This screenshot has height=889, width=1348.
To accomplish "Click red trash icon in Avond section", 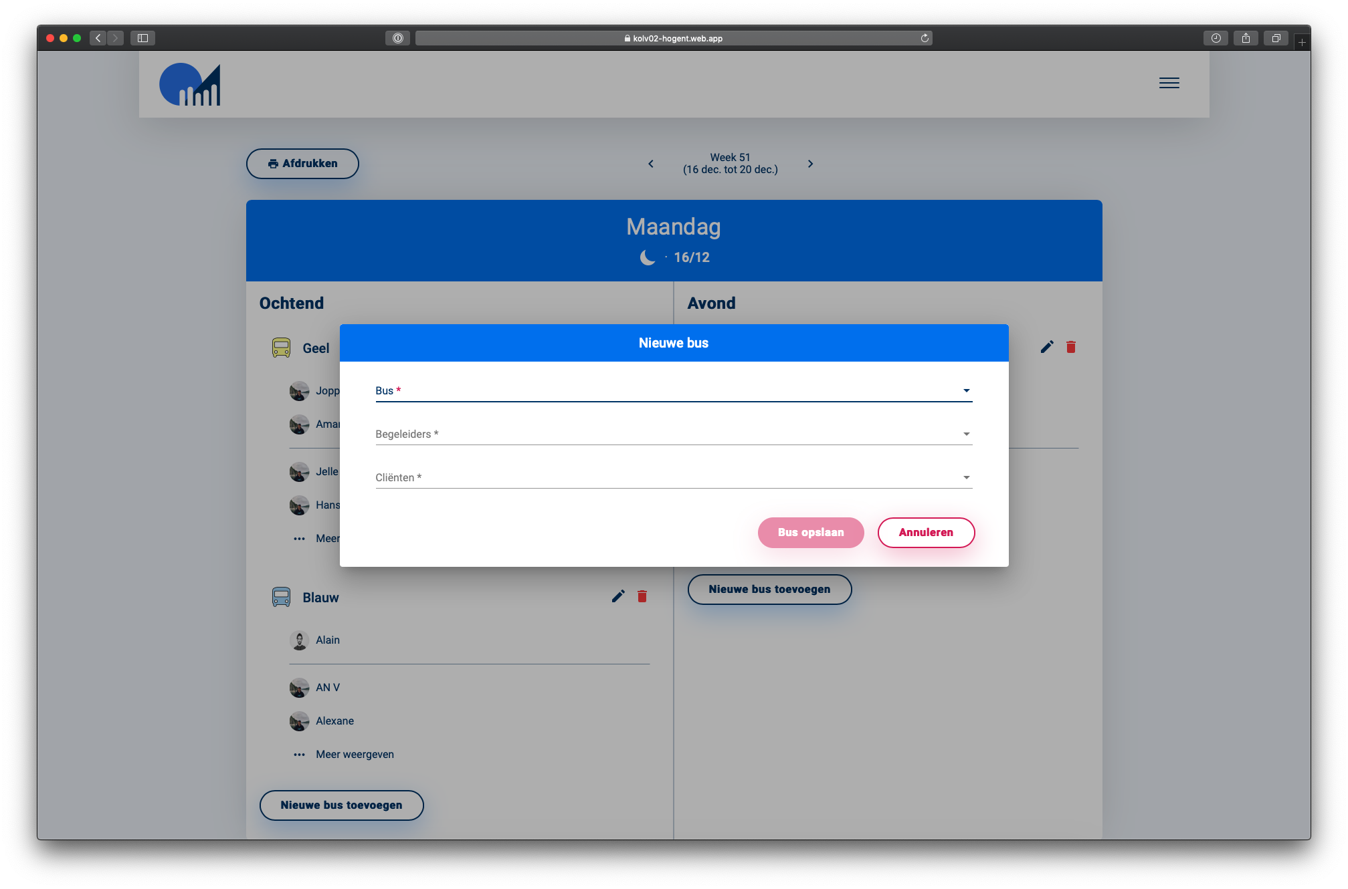I will click(x=1071, y=347).
